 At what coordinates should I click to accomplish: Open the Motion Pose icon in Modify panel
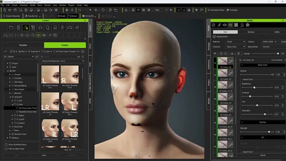click(x=219, y=25)
